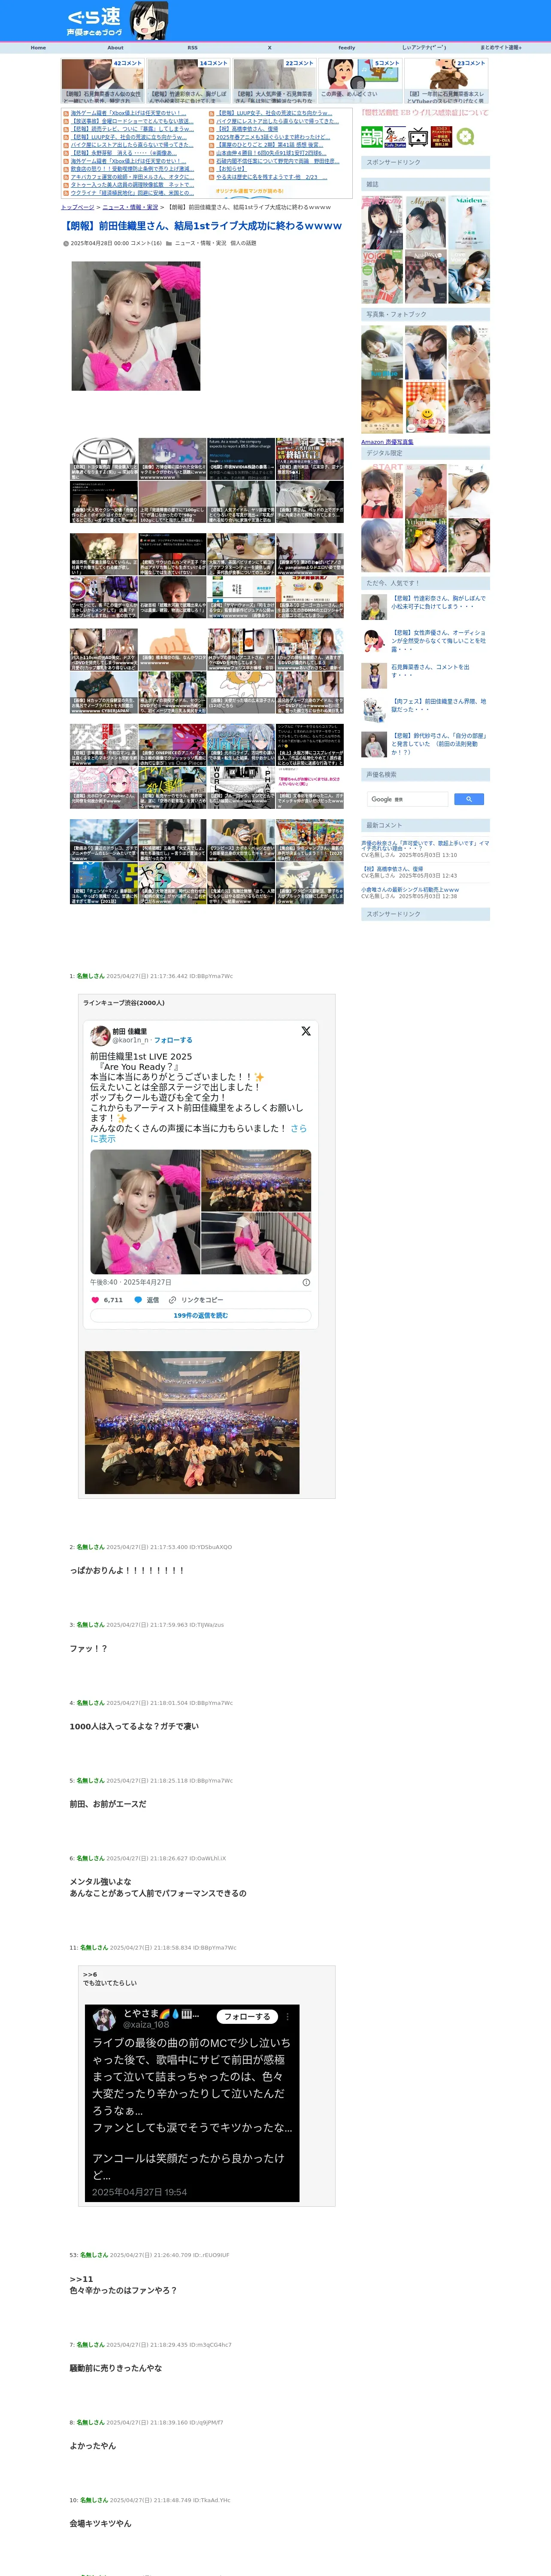The image size is (551, 2576).
Task: Open the RSS navigation tab
Action: pyautogui.click(x=192, y=47)
